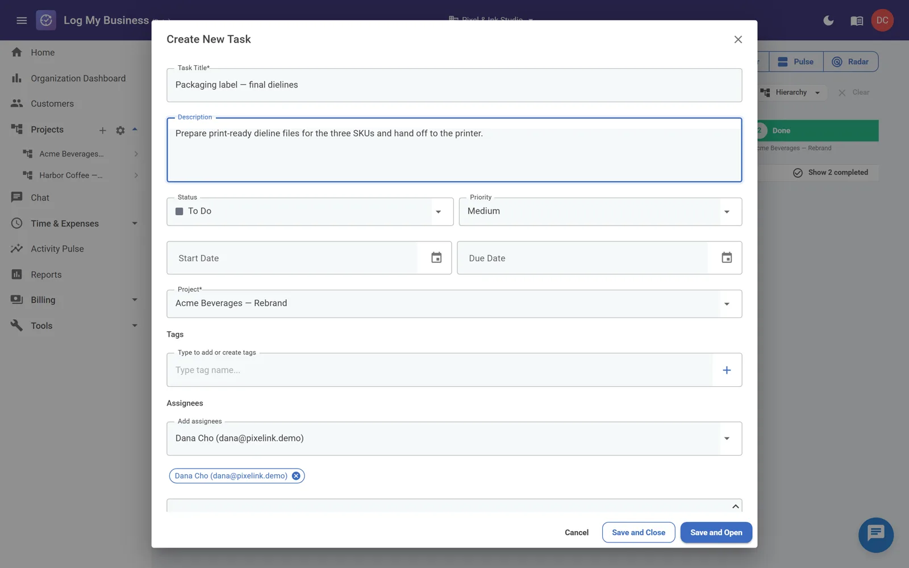This screenshot has width=909, height=568.
Task: Open Home in the sidebar
Action: 43,52
